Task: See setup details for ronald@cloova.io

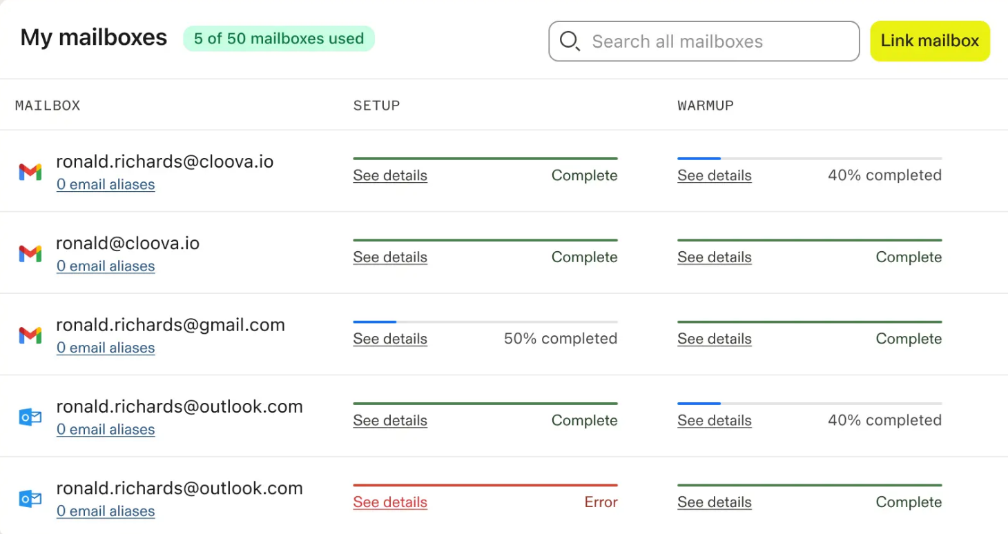Action: [x=390, y=257]
